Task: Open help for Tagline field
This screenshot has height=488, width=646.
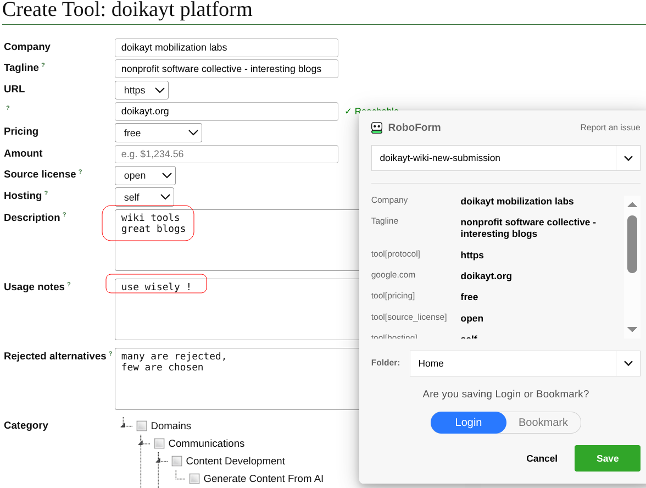Action: (x=43, y=65)
